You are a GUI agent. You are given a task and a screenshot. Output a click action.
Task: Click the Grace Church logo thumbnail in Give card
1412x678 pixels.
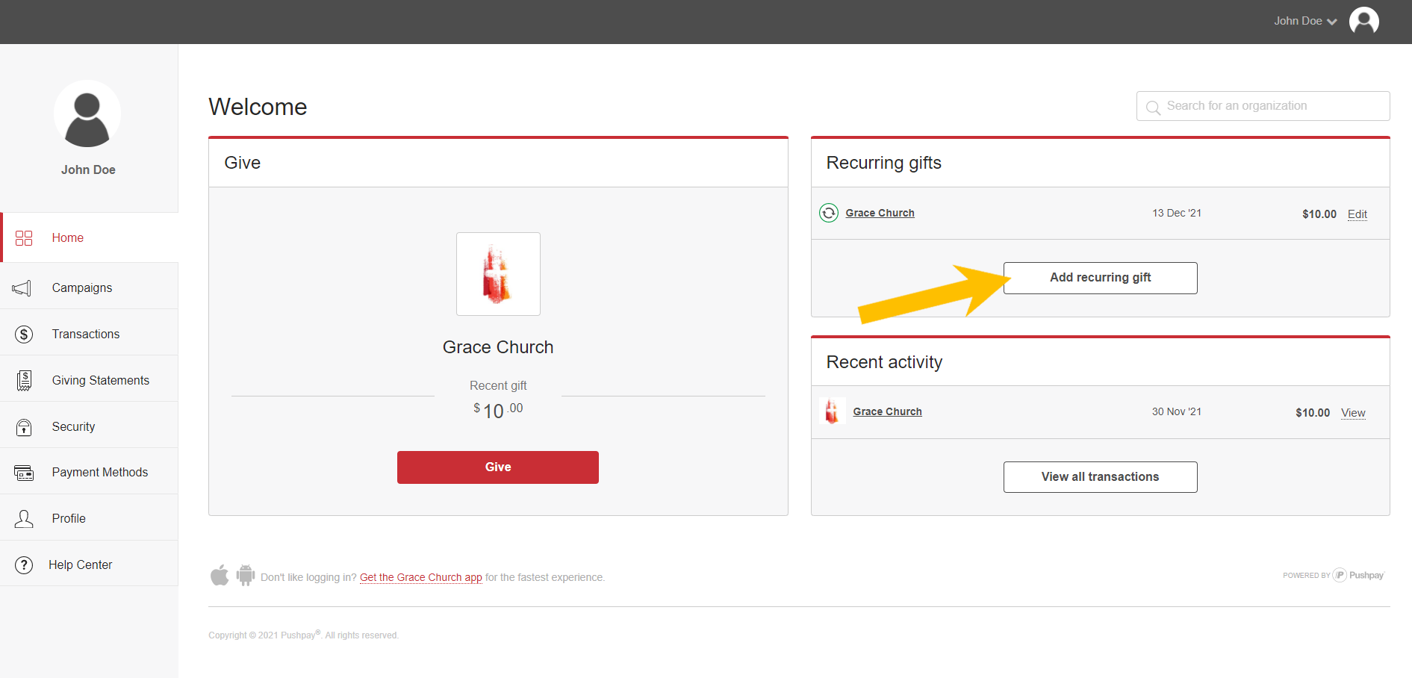498,274
